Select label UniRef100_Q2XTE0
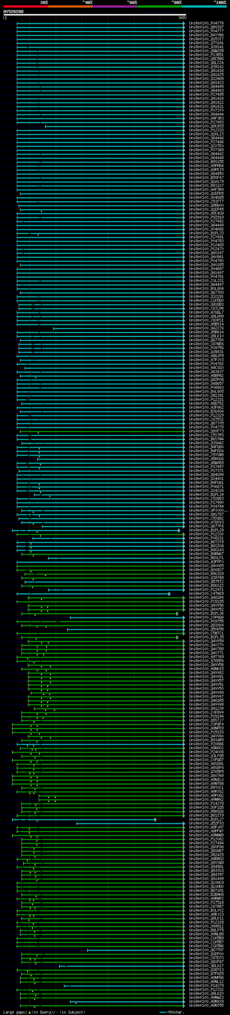This screenshot has width=230, height=1015. (206, 146)
